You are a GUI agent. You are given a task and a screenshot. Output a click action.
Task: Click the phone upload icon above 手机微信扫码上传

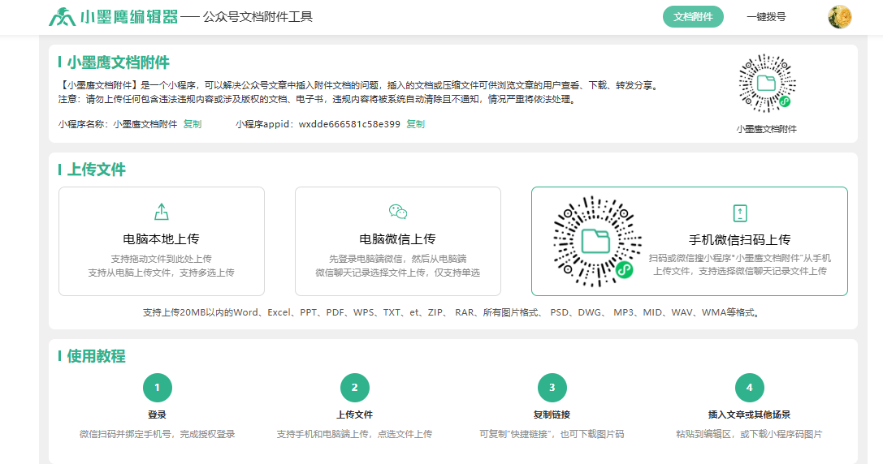tap(740, 213)
